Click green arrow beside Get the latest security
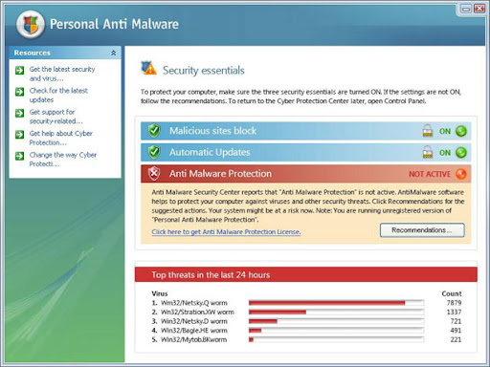This screenshot has width=490, height=367. (20, 70)
